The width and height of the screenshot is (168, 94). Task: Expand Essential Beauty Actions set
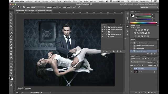(107, 30)
